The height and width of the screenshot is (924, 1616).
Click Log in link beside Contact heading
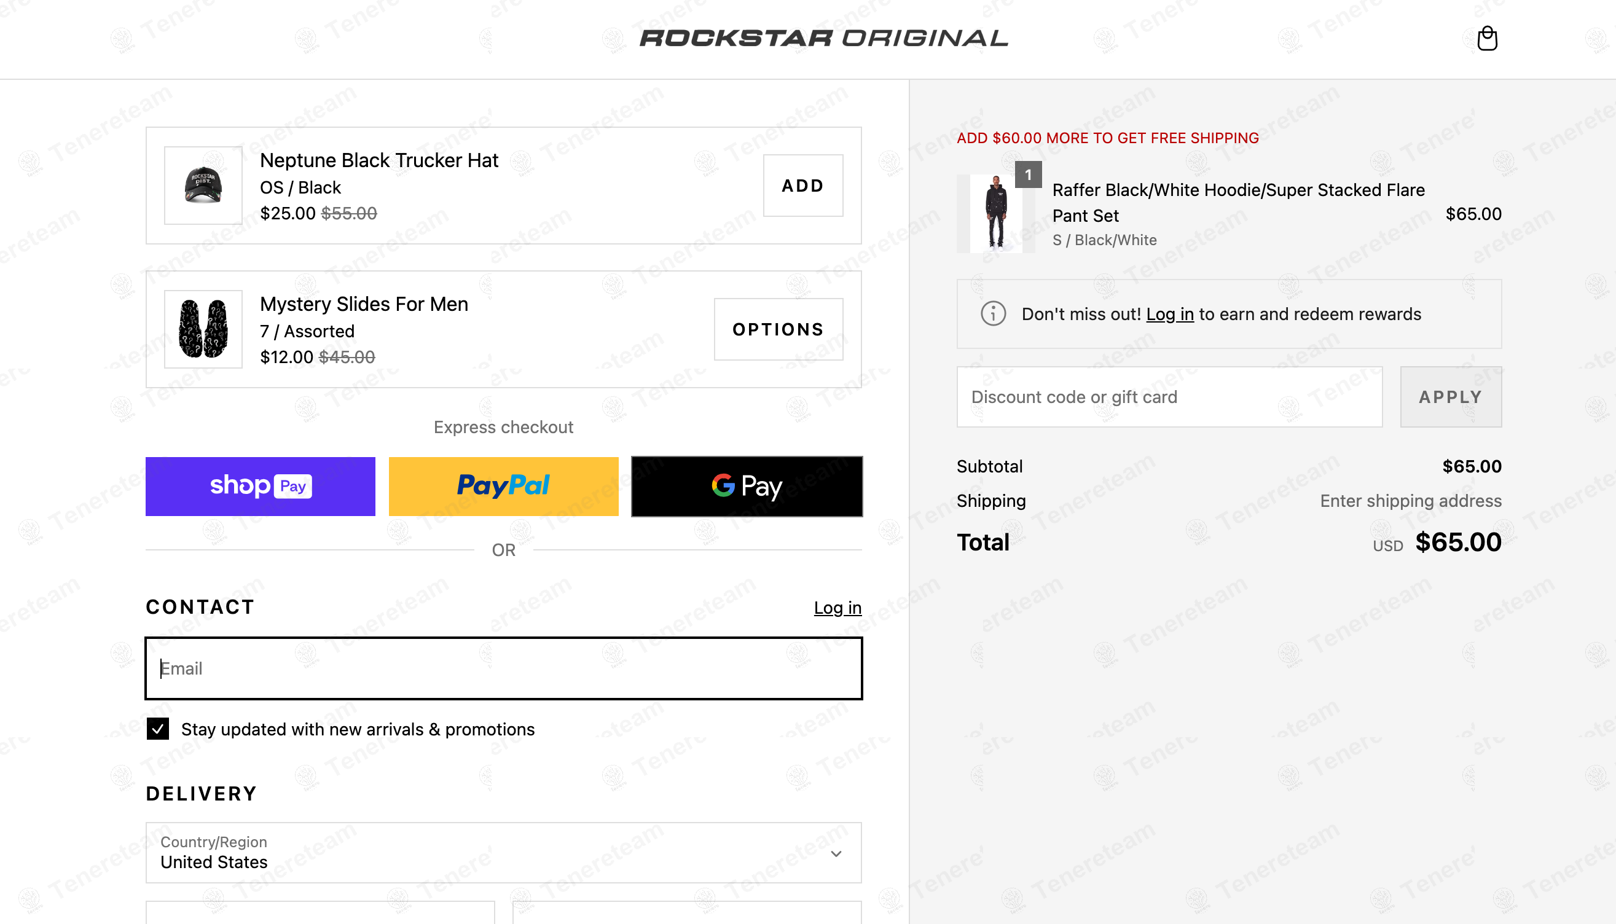coord(837,608)
